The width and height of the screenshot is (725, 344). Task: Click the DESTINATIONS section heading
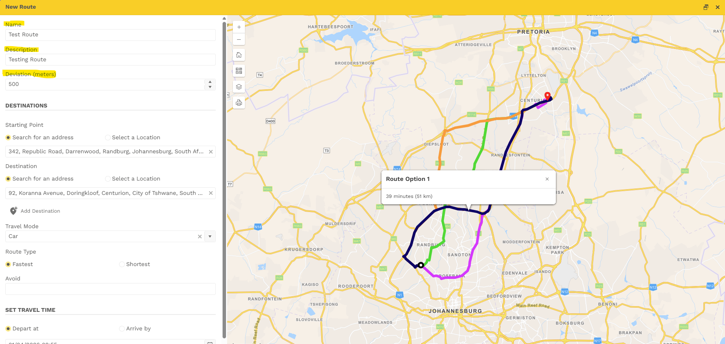(x=26, y=106)
